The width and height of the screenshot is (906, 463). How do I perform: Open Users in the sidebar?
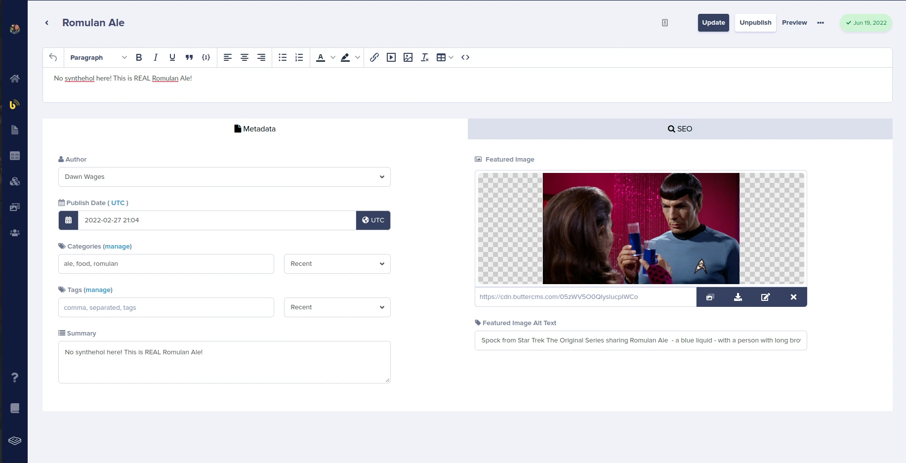tap(15, 233)
